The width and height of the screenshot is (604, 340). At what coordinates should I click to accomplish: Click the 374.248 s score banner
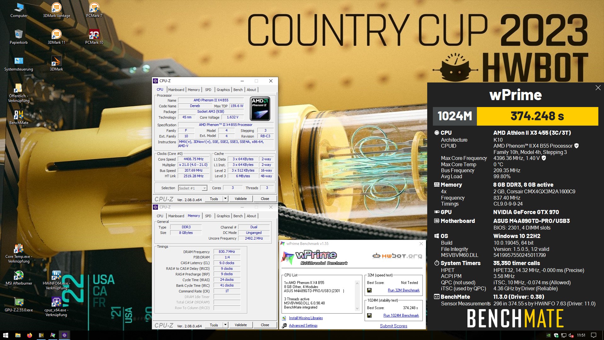(537, 116)
